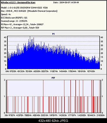107x123 pixels.
Task: Click the 'Scanned range : 0 - 219537h' line
Action: (x=14, y=21)
